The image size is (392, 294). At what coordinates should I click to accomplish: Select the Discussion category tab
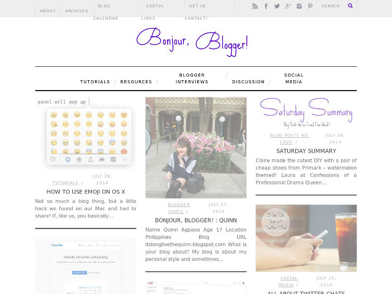[x=248, y=81]
